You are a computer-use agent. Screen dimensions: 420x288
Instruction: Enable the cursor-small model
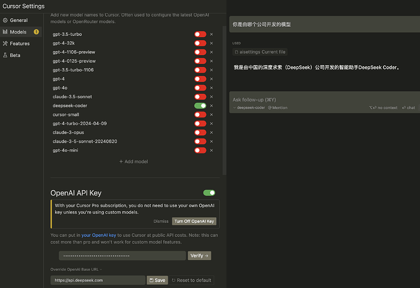tap(200, 114)
